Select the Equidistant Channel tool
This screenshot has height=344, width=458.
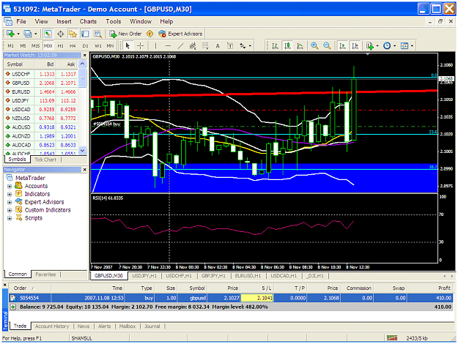click(193, 46)
